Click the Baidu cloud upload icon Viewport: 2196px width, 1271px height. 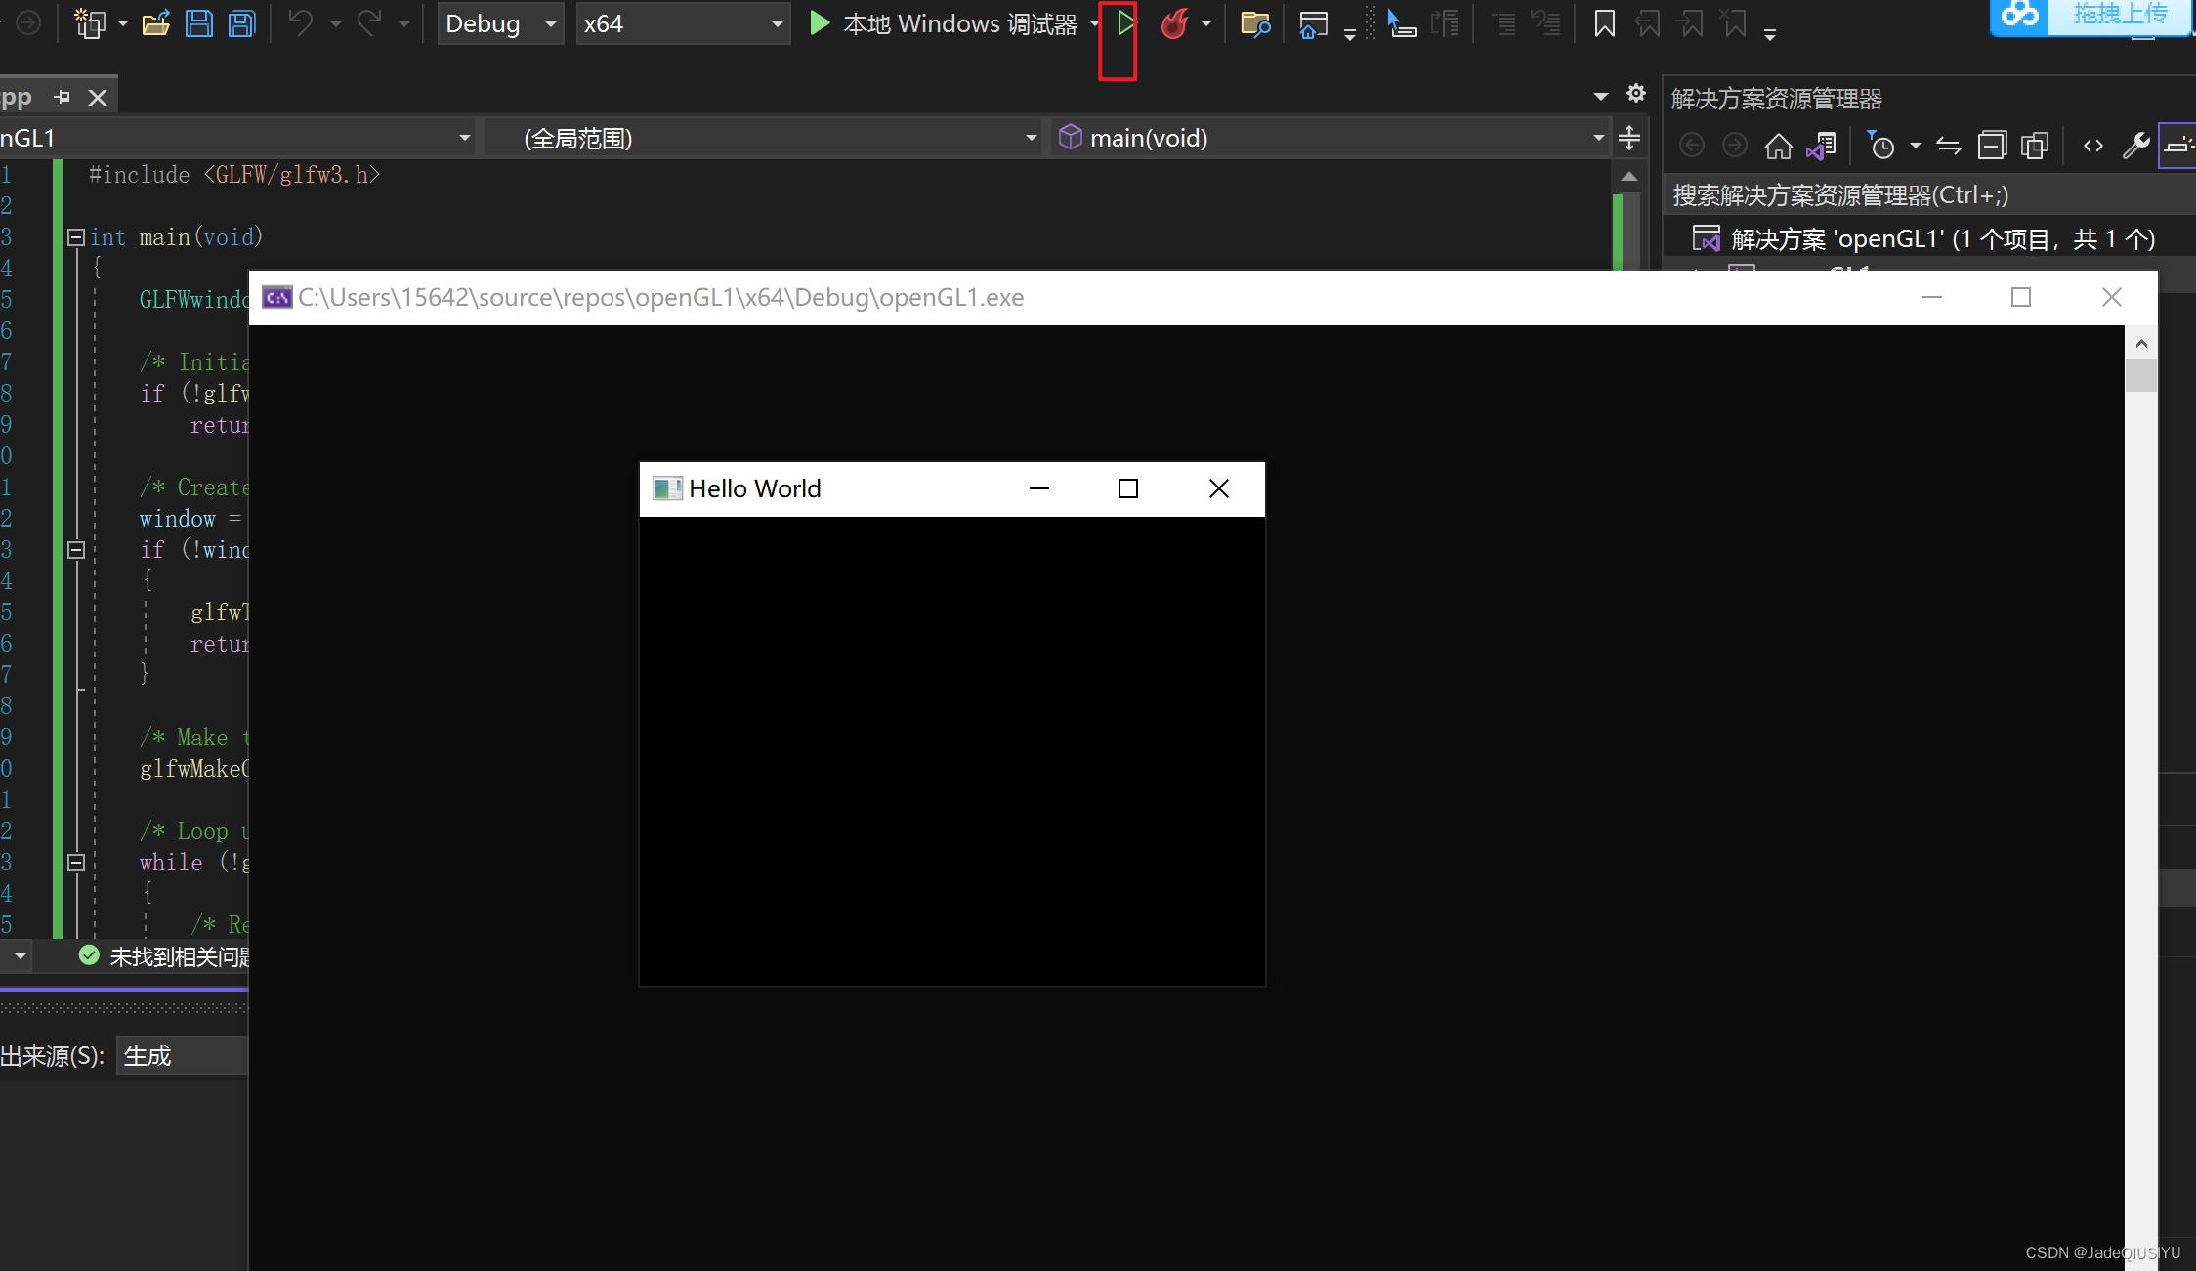tap(2019, 16)
